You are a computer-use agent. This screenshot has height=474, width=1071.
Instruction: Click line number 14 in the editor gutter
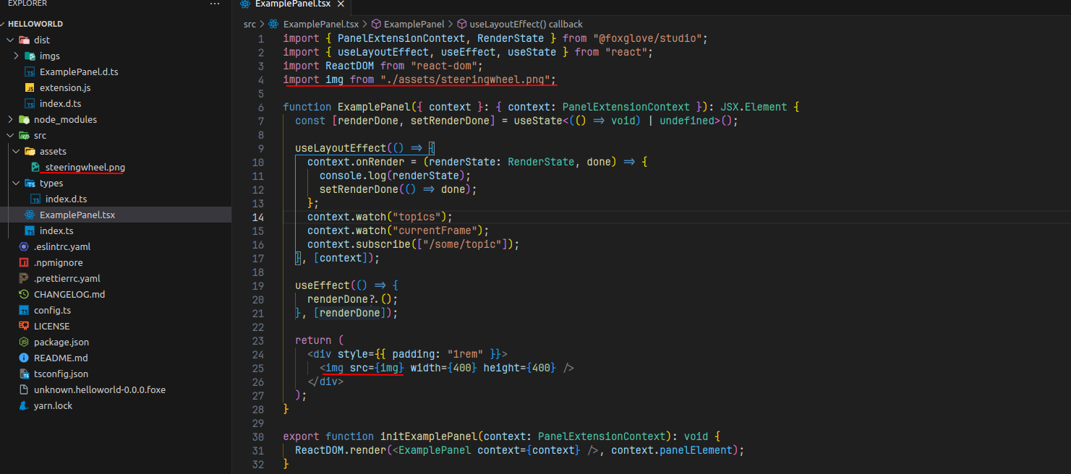click(x=258, y=216)
